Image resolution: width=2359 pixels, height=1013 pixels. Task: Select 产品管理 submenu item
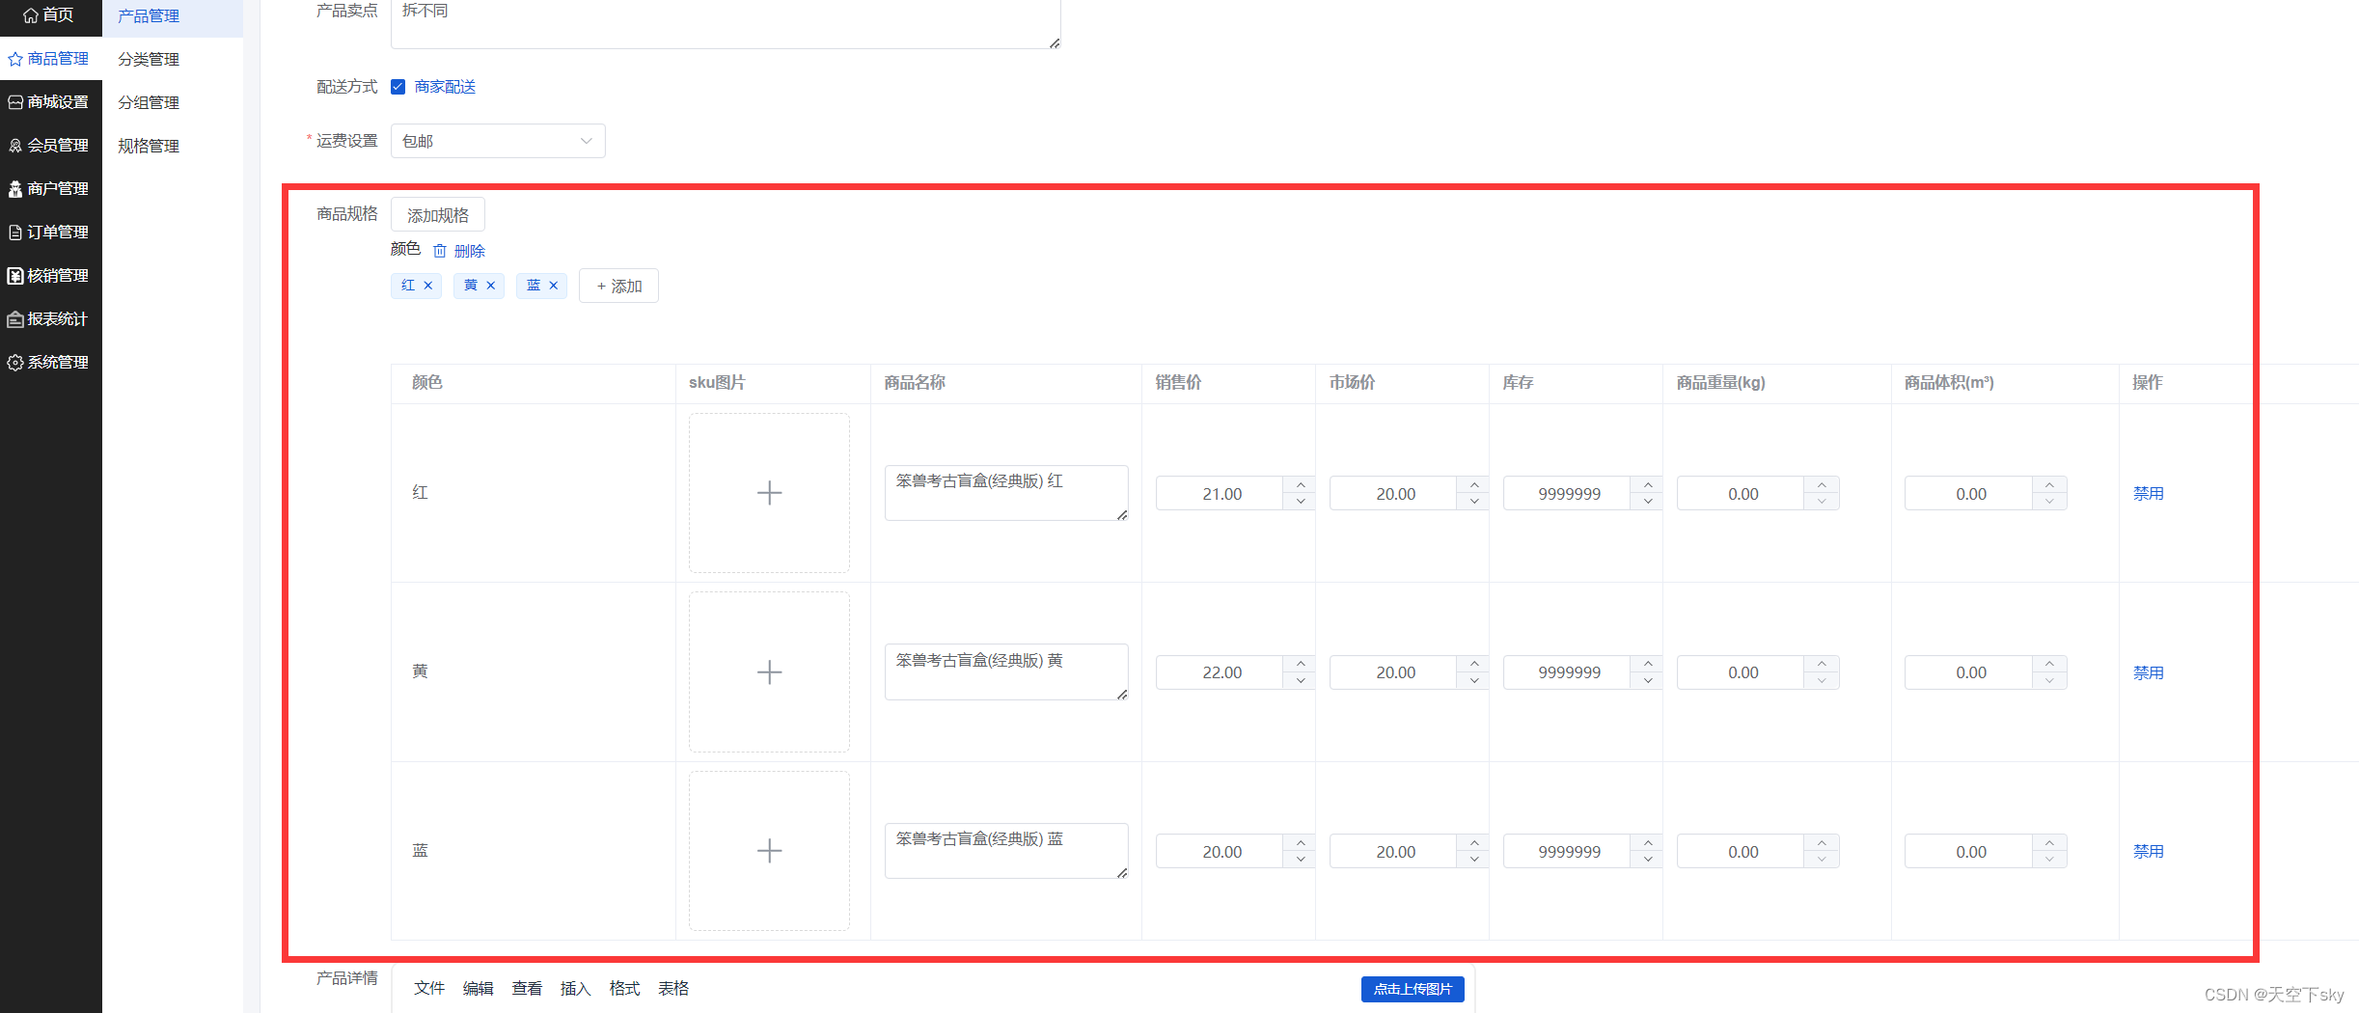click(172, 16)
